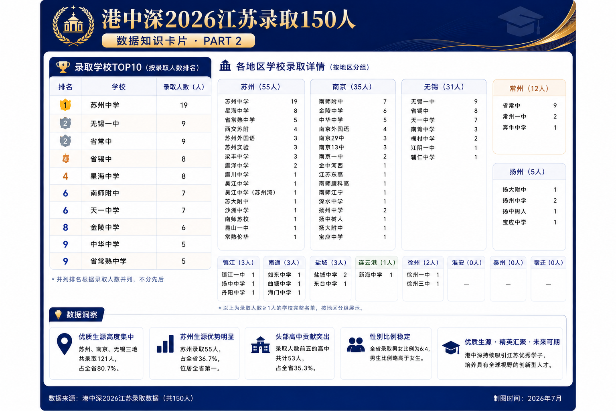Select the 徐州（2人）region header
Screen dimensions: 616x411
click(x=423, y=262)
